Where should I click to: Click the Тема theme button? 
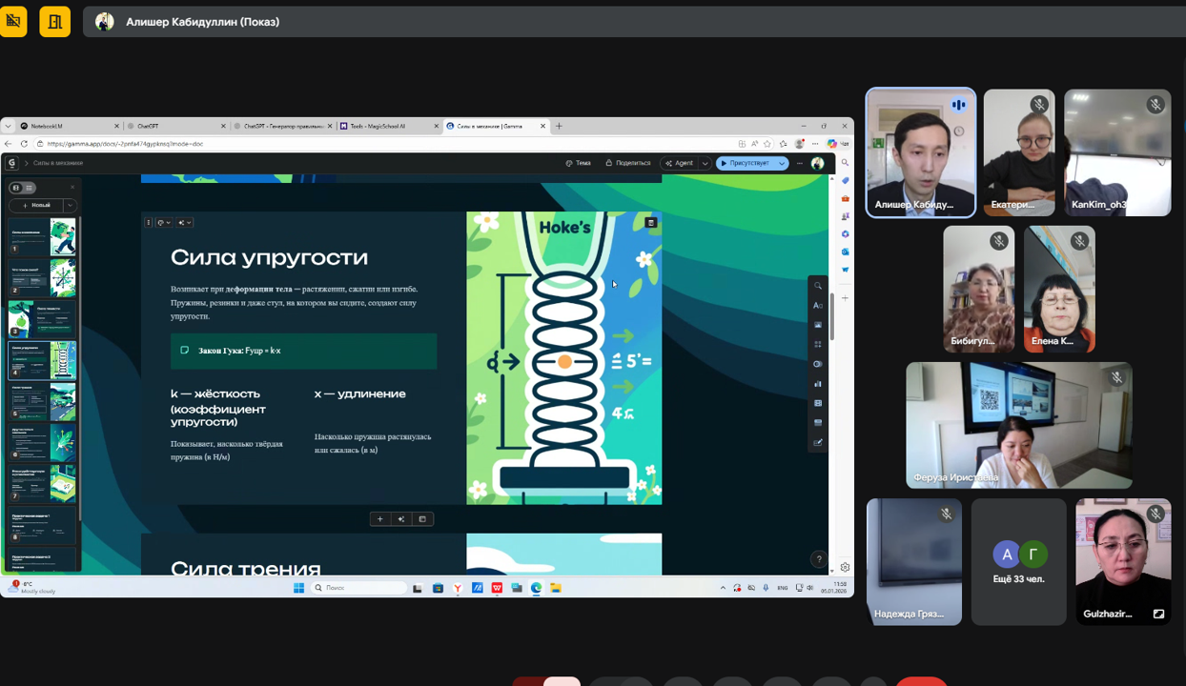click(x=578, y=163)
